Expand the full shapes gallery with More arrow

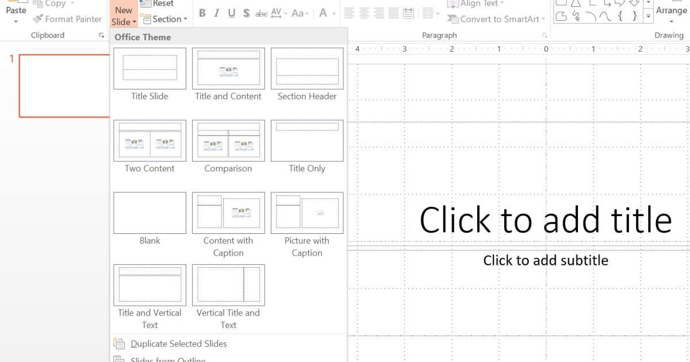tap(649, 17)
